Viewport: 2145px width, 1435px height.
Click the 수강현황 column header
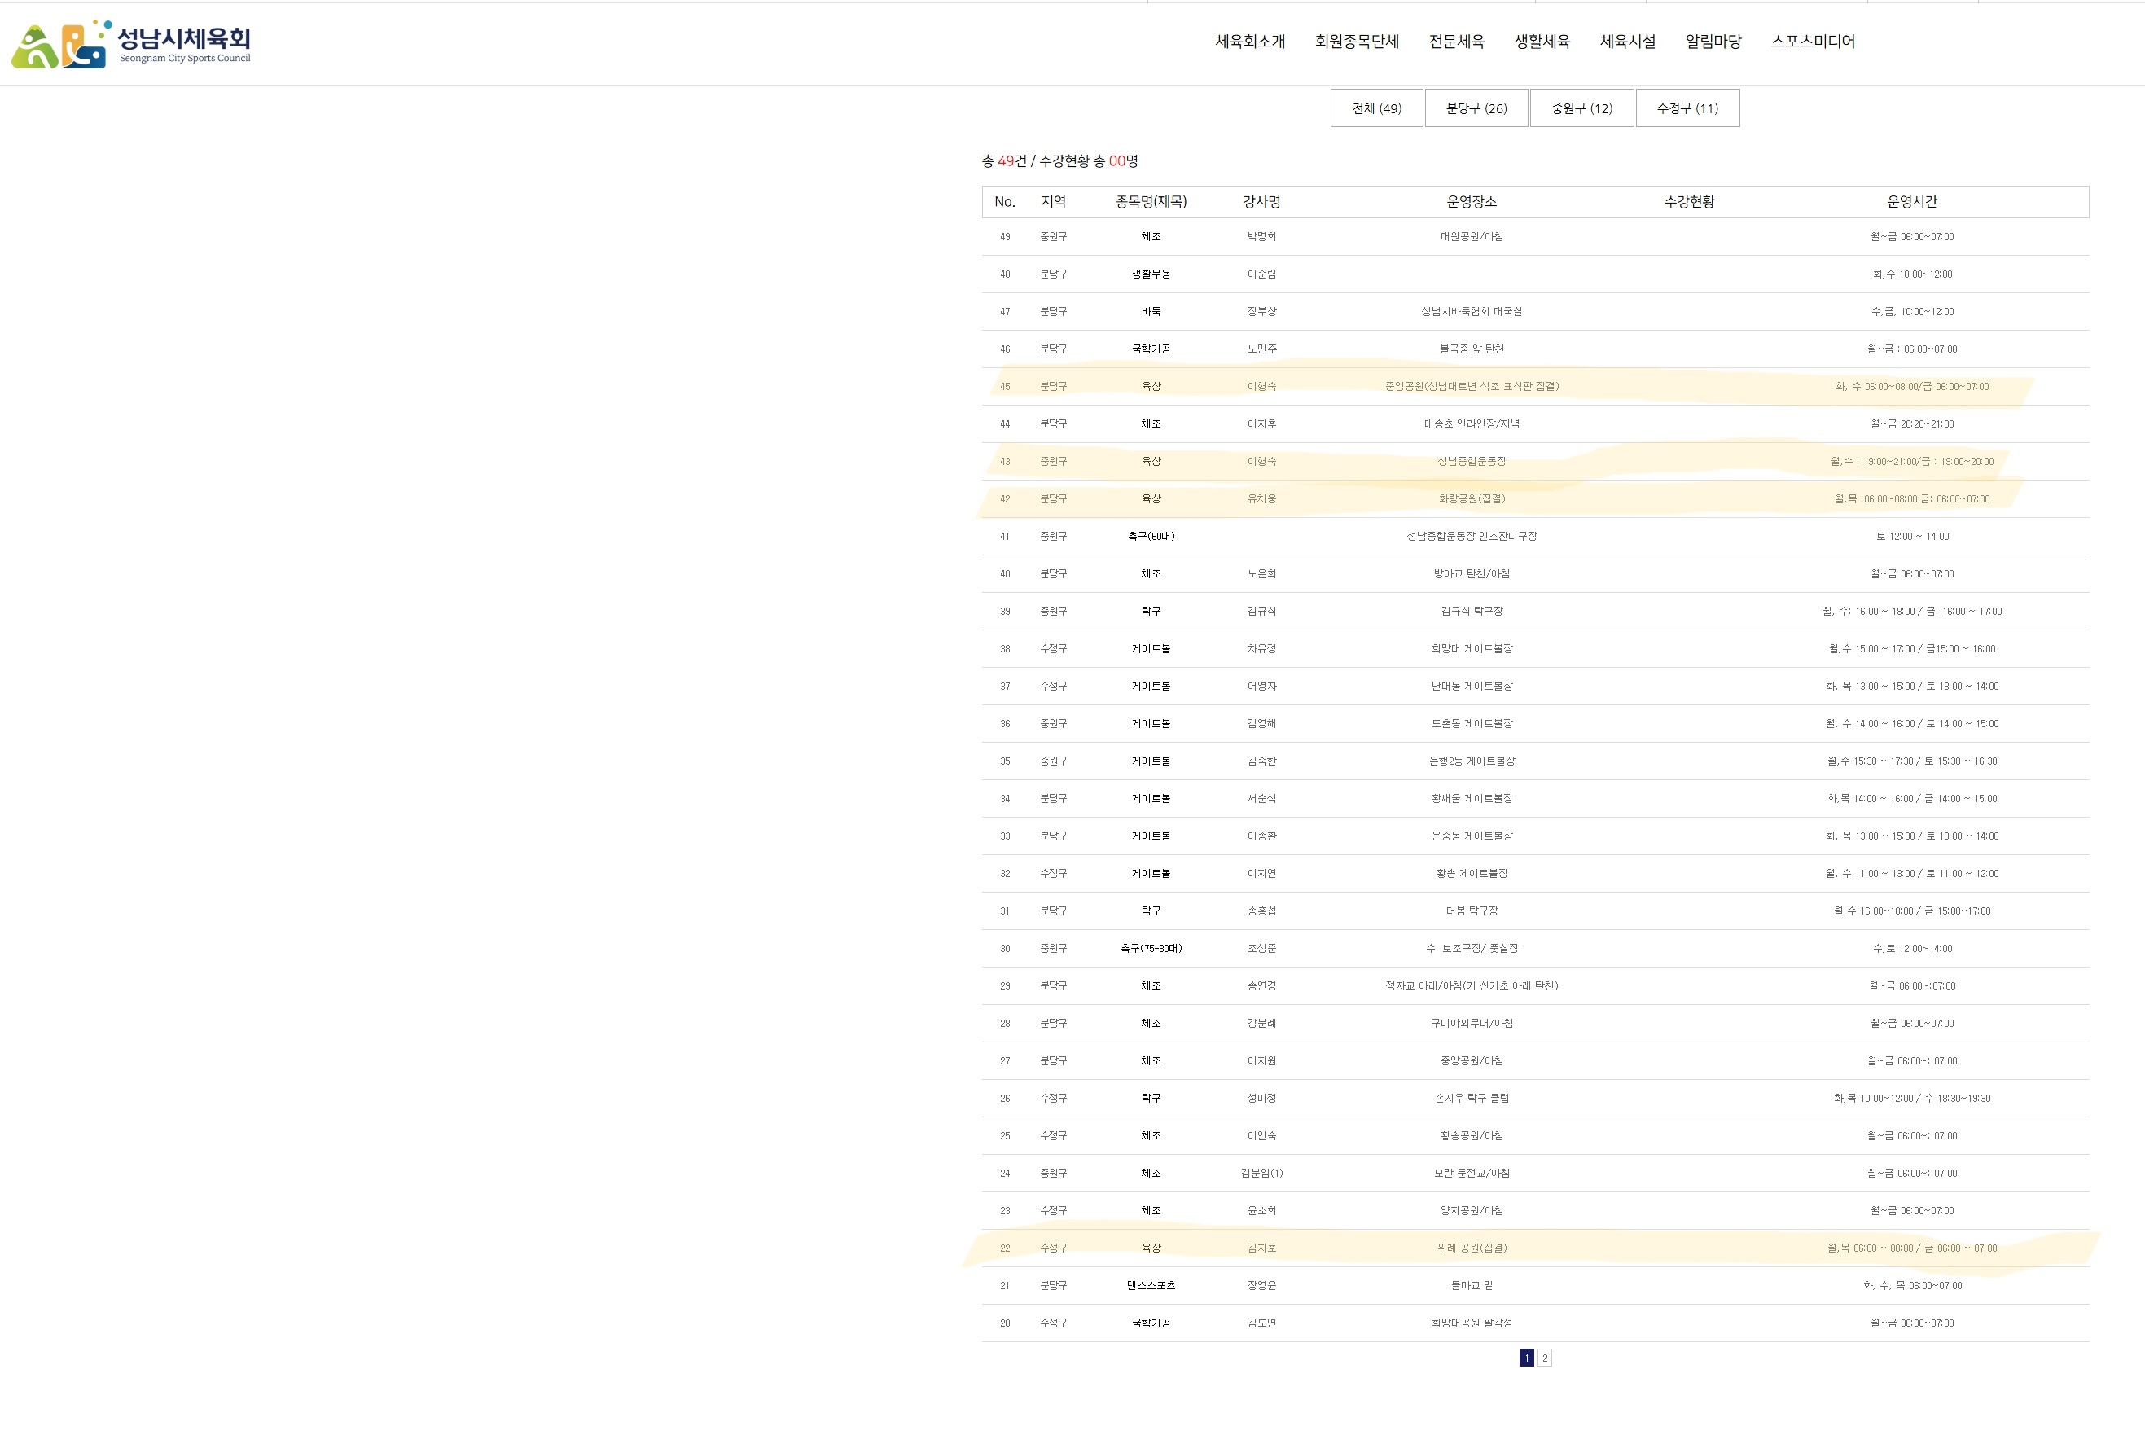tap(1689, 201)
